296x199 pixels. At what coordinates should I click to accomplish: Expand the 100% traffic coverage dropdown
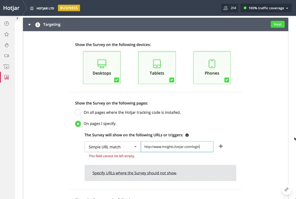pos(266,8)
